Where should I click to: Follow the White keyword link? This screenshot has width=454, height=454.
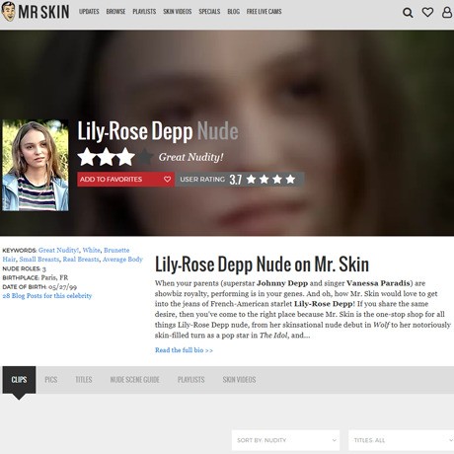pyautogui.click(x=91, y=250)
